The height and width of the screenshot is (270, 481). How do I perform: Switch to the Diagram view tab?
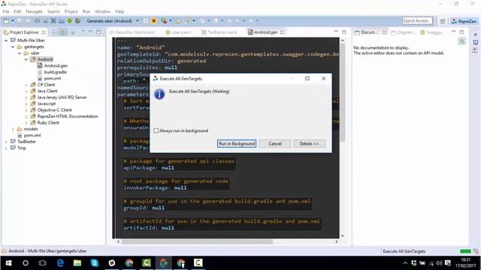403,32
